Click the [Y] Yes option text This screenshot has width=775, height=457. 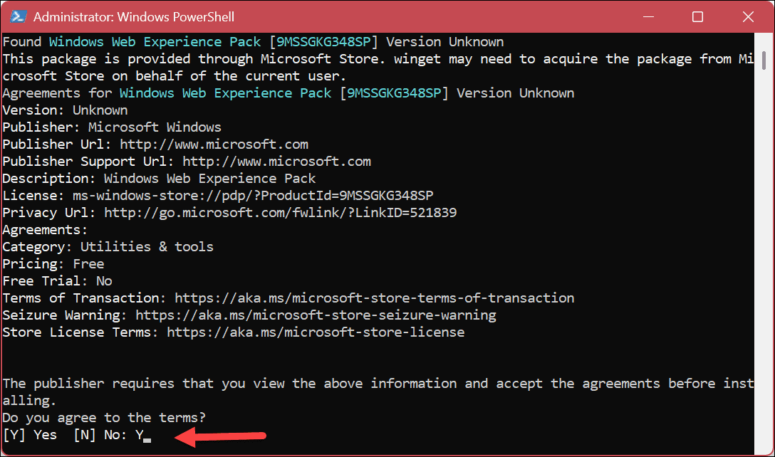pyautogui.click(x=30, y=435)
